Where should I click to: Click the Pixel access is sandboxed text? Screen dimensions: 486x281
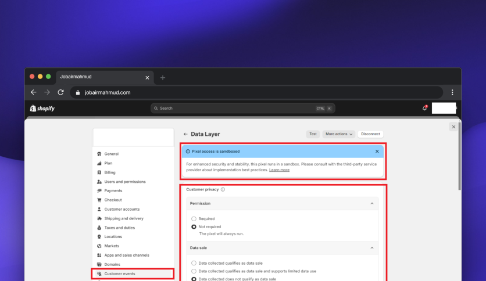click(x=216, y=152)
